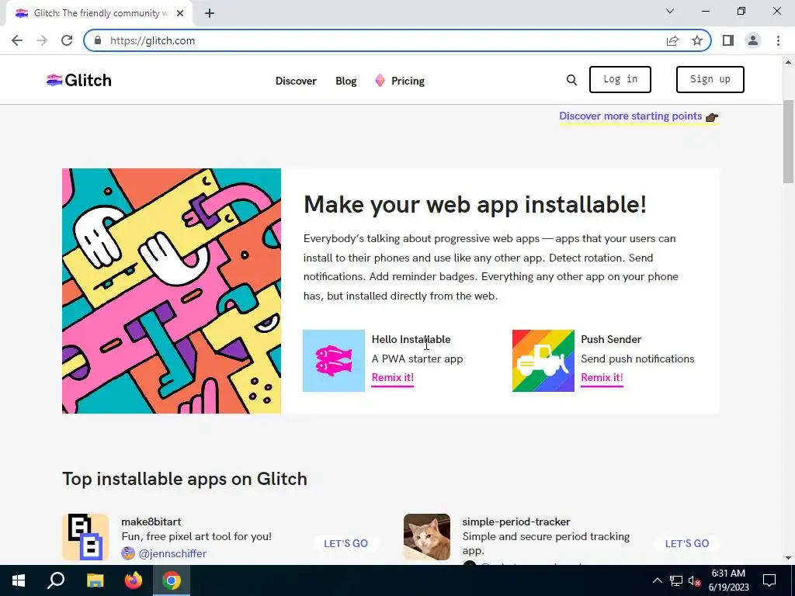Open Windows Start menu
795x596 pixels.
coord(19,580)
